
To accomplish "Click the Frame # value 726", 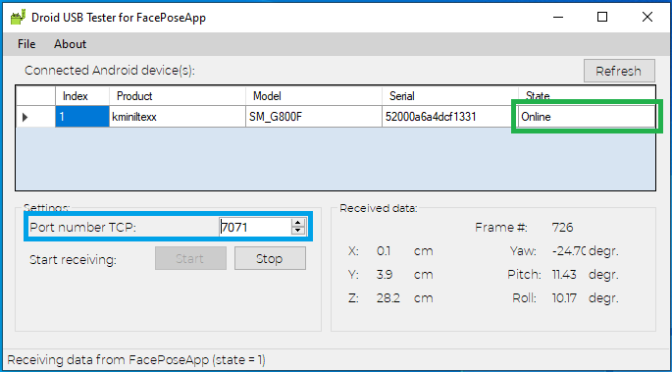I will point(562,227).
